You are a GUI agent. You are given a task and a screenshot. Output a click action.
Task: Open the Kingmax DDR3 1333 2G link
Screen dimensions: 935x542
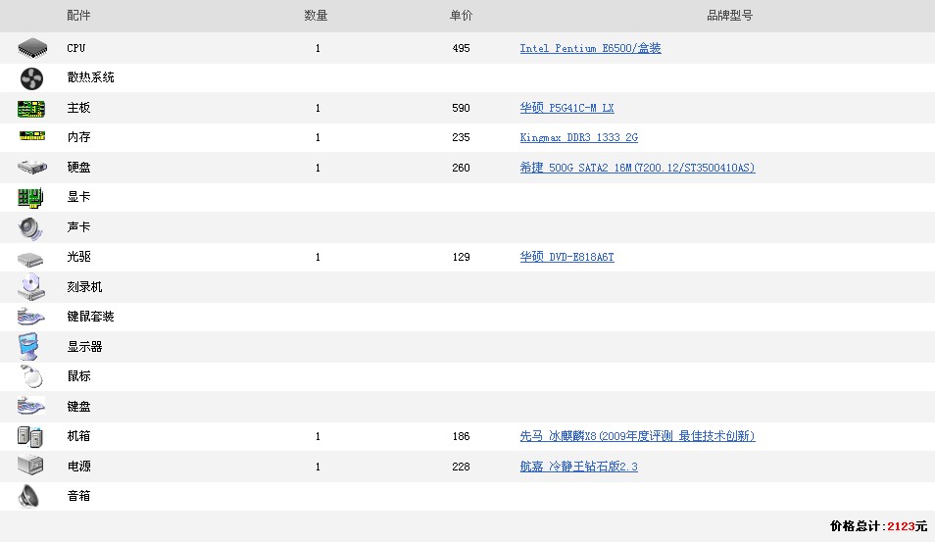pyautogui.click(x=578, y=138)
